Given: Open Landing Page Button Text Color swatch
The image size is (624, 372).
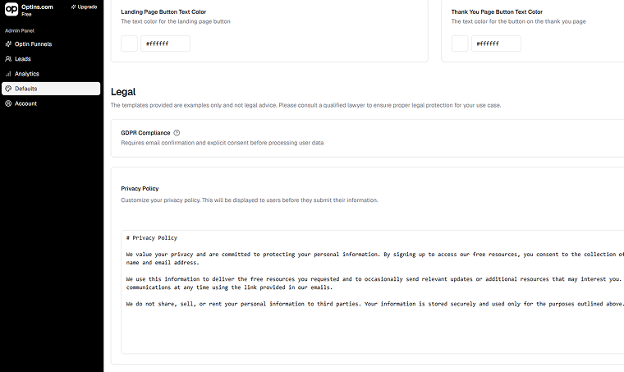Looking at the screenshot, I should [x=130, y=44].
